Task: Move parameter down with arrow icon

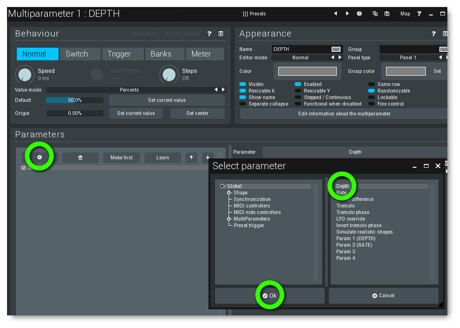Action: coord(208,158)
